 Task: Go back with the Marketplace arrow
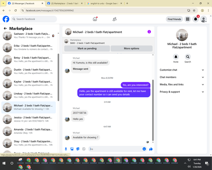(x=5, y=28)
